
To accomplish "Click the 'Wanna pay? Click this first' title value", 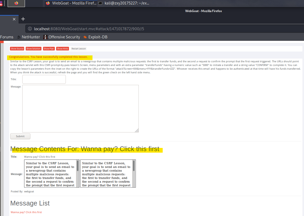I will point(40,157).
